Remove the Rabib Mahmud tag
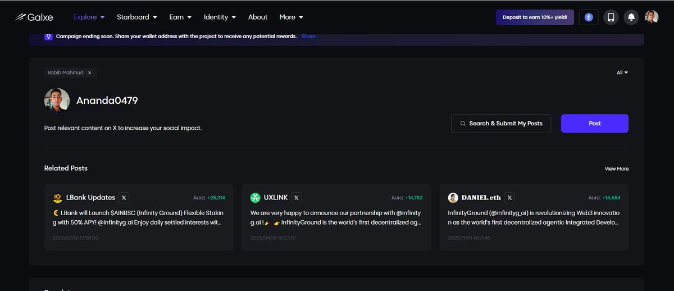Viewport: 674px width, 291px height. (x=90, y=72)
